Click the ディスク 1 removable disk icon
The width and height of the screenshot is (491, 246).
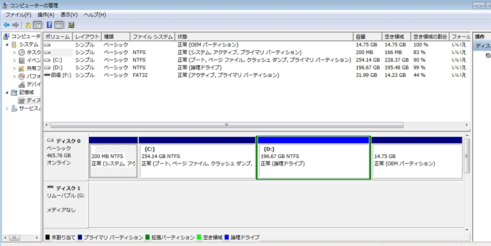[50, 187]
